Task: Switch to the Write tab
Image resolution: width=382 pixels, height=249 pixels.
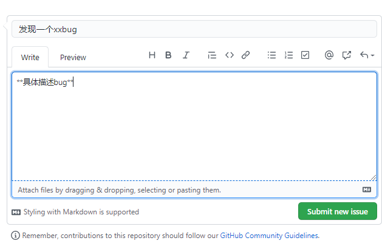Action: pyautogui.click(x=30, y=57)
